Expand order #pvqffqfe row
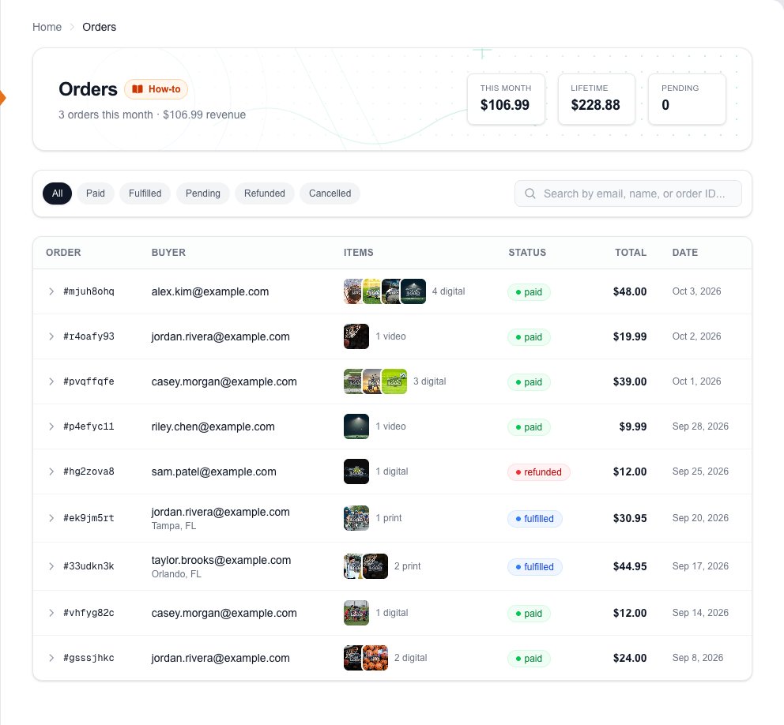 coord(51,381)
